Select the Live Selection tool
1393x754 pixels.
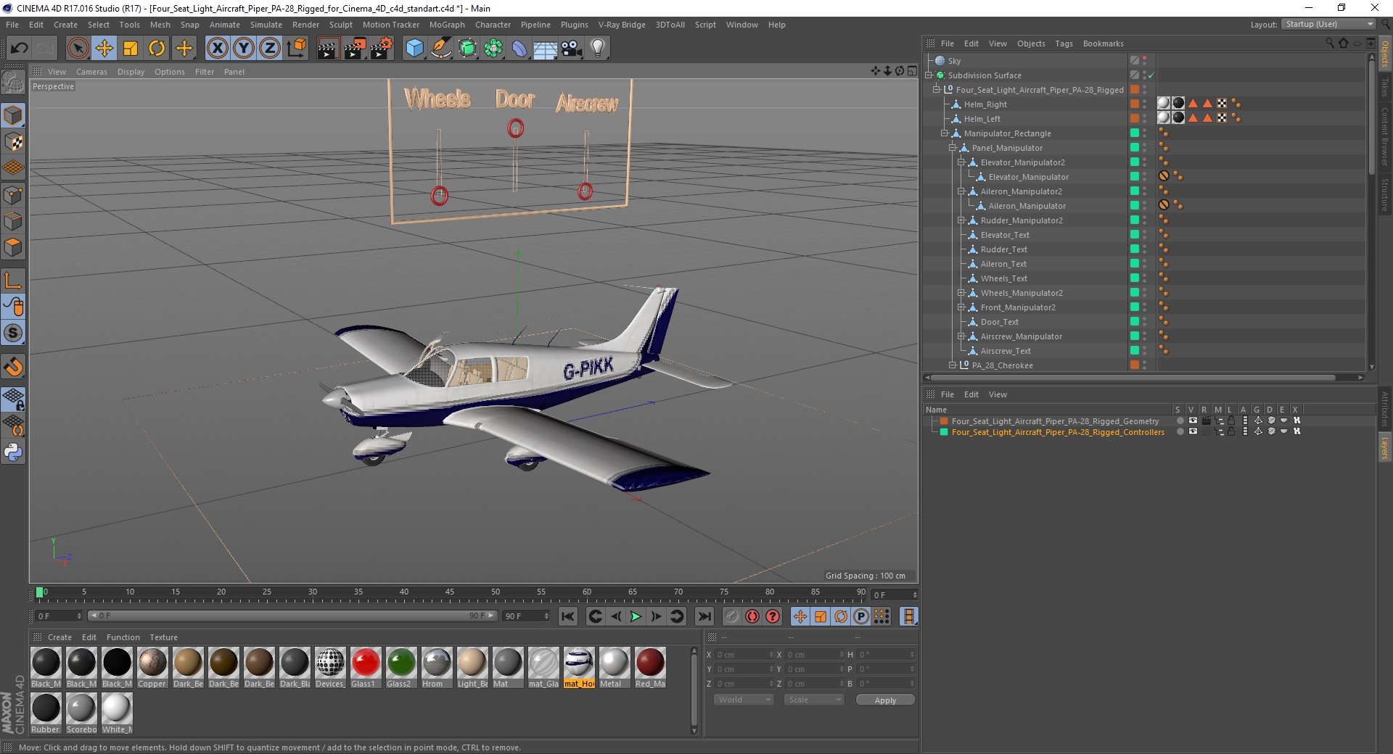(x=78, y=49)
